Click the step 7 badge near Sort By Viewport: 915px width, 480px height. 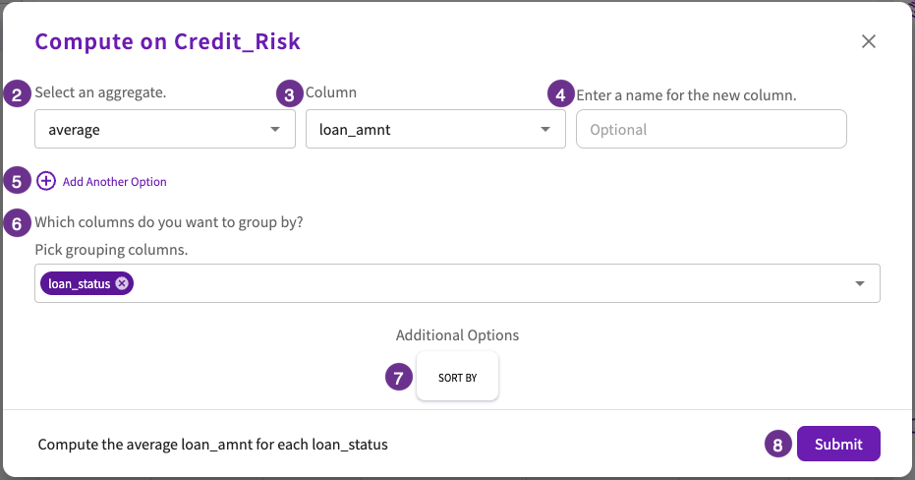click(x=399, y=378)
